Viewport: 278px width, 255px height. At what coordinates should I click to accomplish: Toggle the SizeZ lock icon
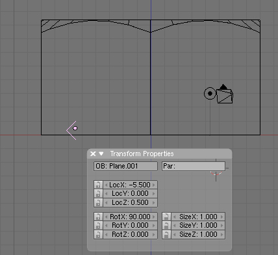point(166,234)
